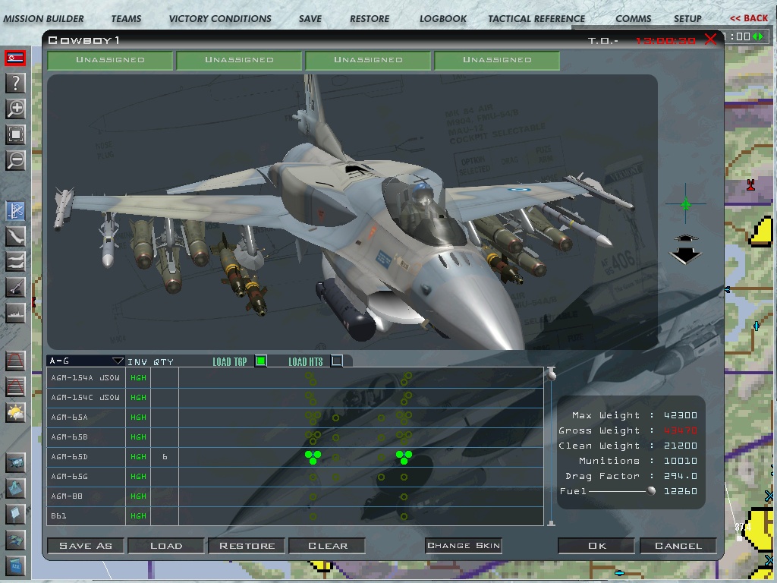
Task: Open the Logbook menu item
Action: click(x=443, y=19)
